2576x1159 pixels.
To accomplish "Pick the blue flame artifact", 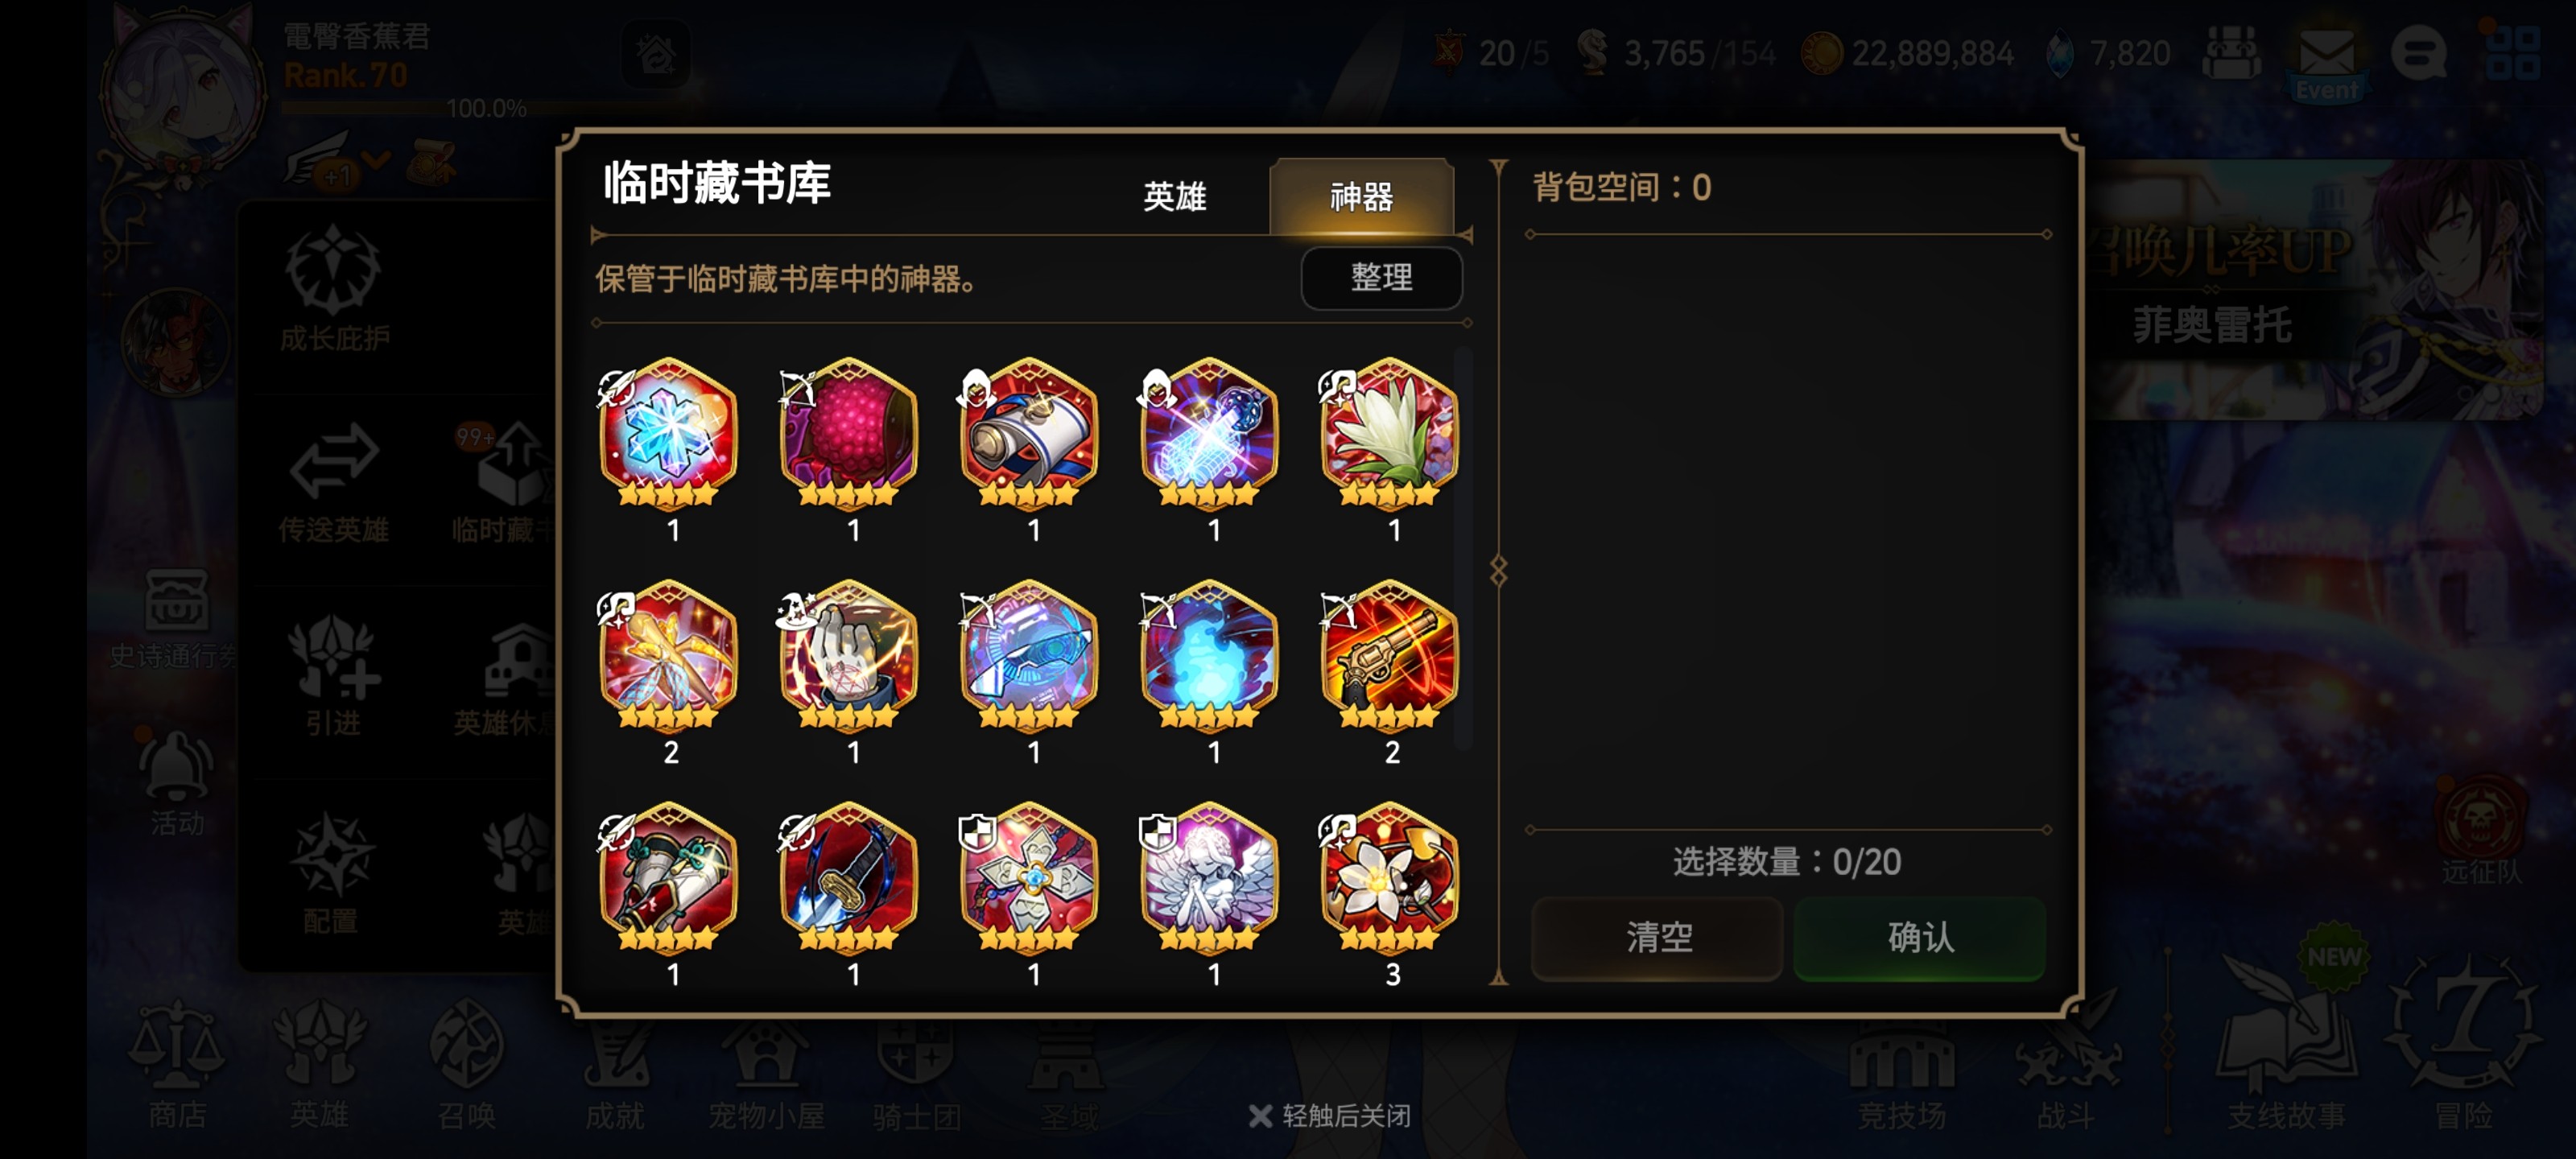I will [1208, 657].
